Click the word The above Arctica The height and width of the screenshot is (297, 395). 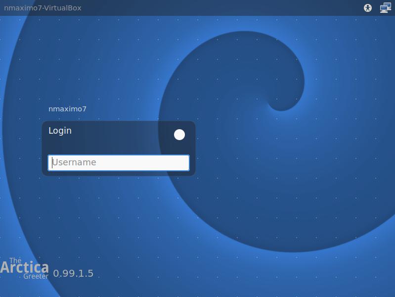15,260
